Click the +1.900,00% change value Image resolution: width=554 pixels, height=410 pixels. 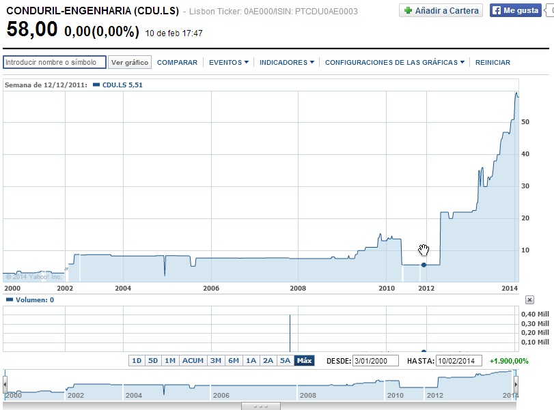(509, 361)
